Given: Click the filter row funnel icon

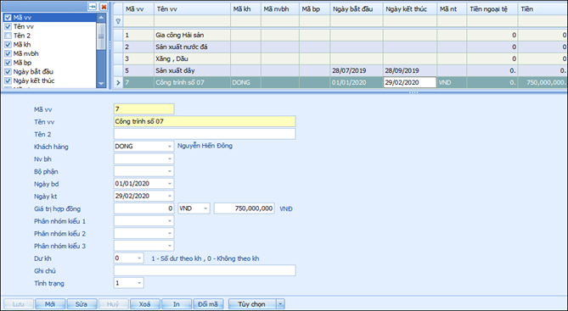Looking at the screenshot, I should (x=118, y=21).
